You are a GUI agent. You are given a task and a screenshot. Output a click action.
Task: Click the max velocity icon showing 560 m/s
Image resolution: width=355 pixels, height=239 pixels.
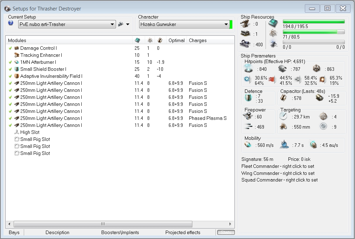248,145
